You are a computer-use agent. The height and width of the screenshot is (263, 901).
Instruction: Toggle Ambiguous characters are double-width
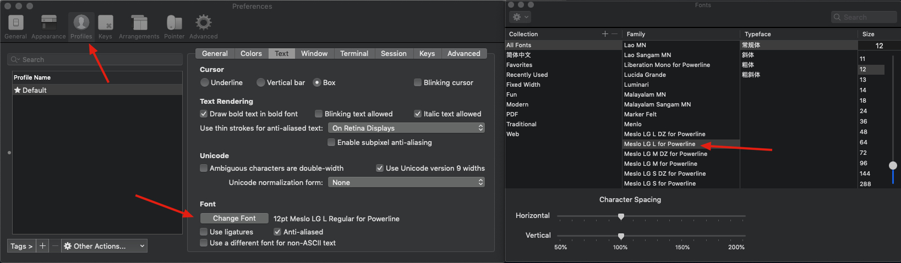click(204, 168)
